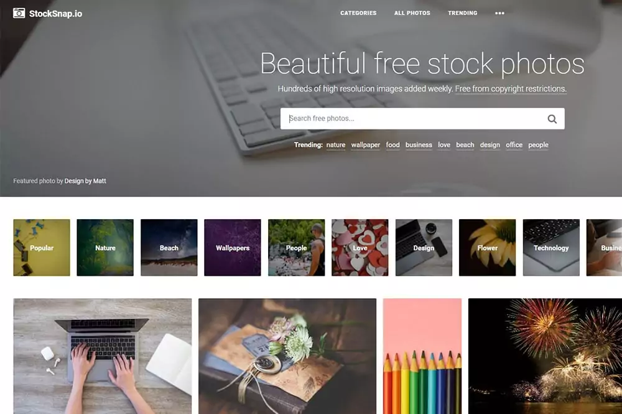622x414 pixels.
Task: Choose the Technology category tile
Action: tap(551, 248)
